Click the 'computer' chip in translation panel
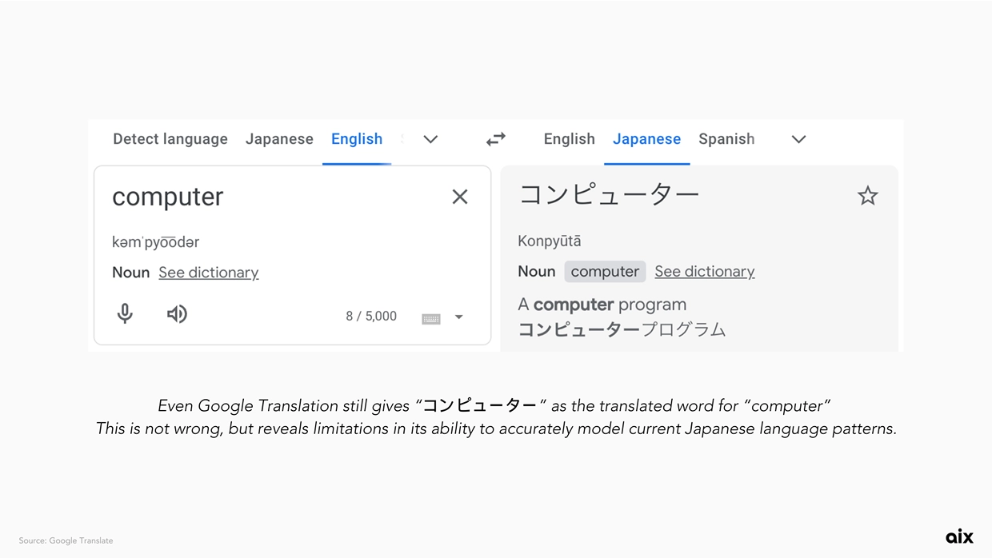 click(x=605, y=272)
